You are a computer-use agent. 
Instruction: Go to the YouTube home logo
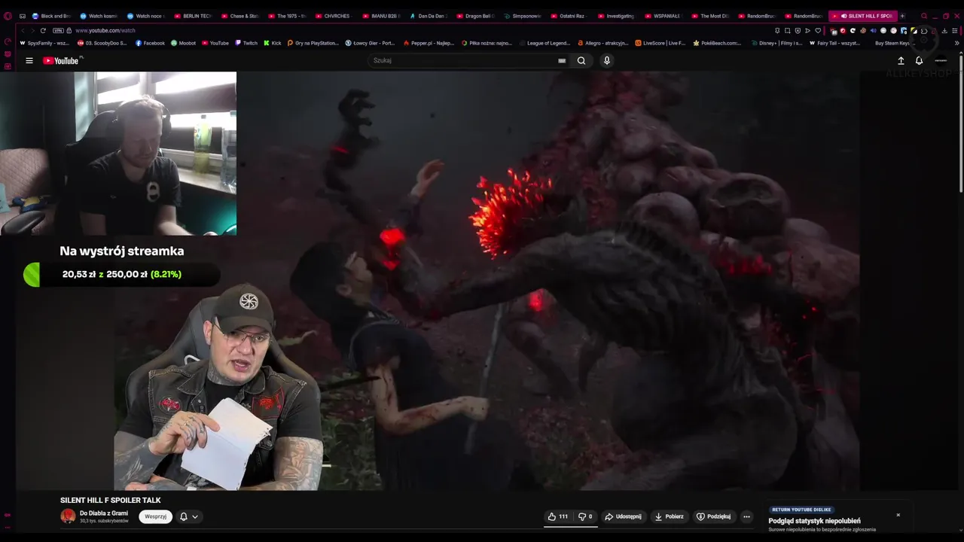click(63, 60)
